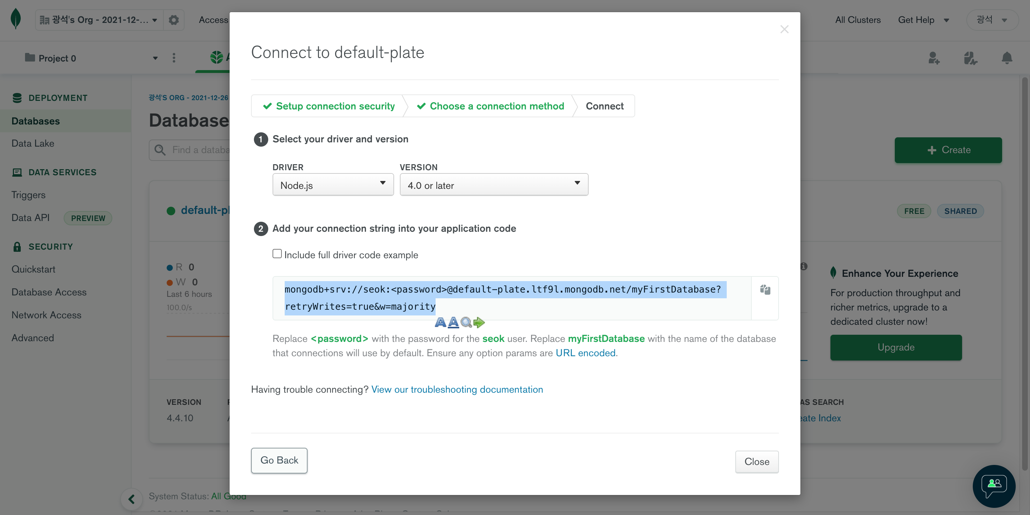Expand the organization selector dropdown

click(99, 20)
